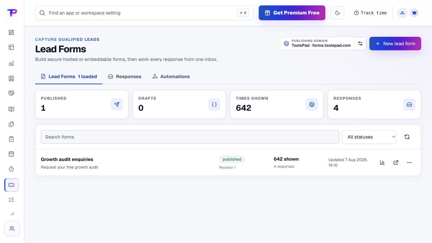Image resolution: width=432 pixels, height=243 pixels.
Task: Open the checklist tasks icon in sidebar
Action: point(11,200)
